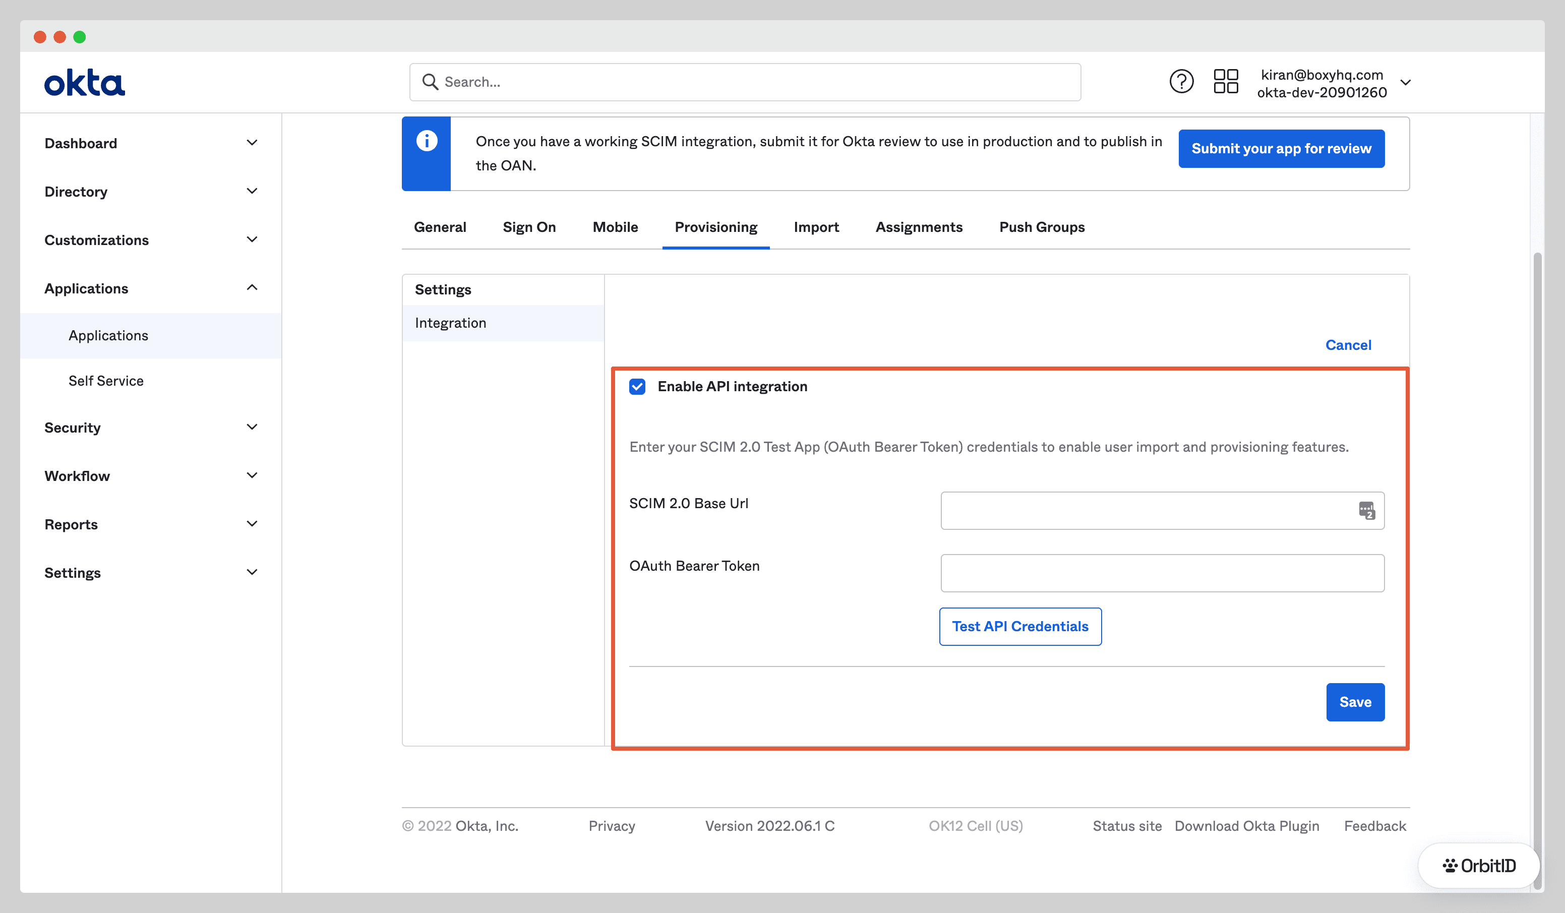Expand the Workflow menu
Viewport: 1565px width, 913px height.
(x=151, y=476)
